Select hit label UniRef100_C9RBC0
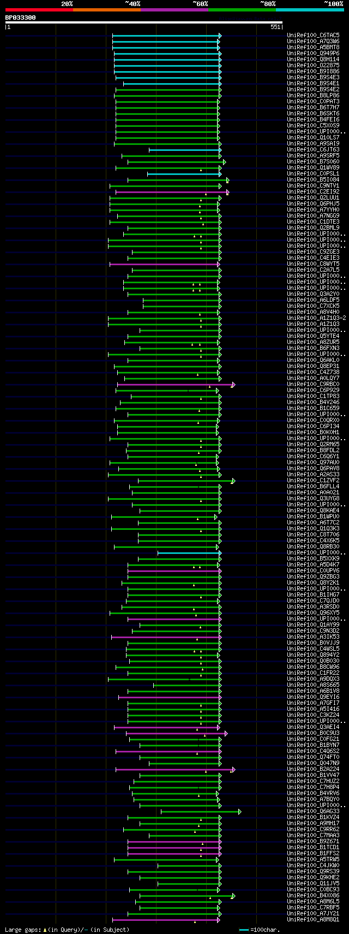349x934 pixels. point(313,384)
